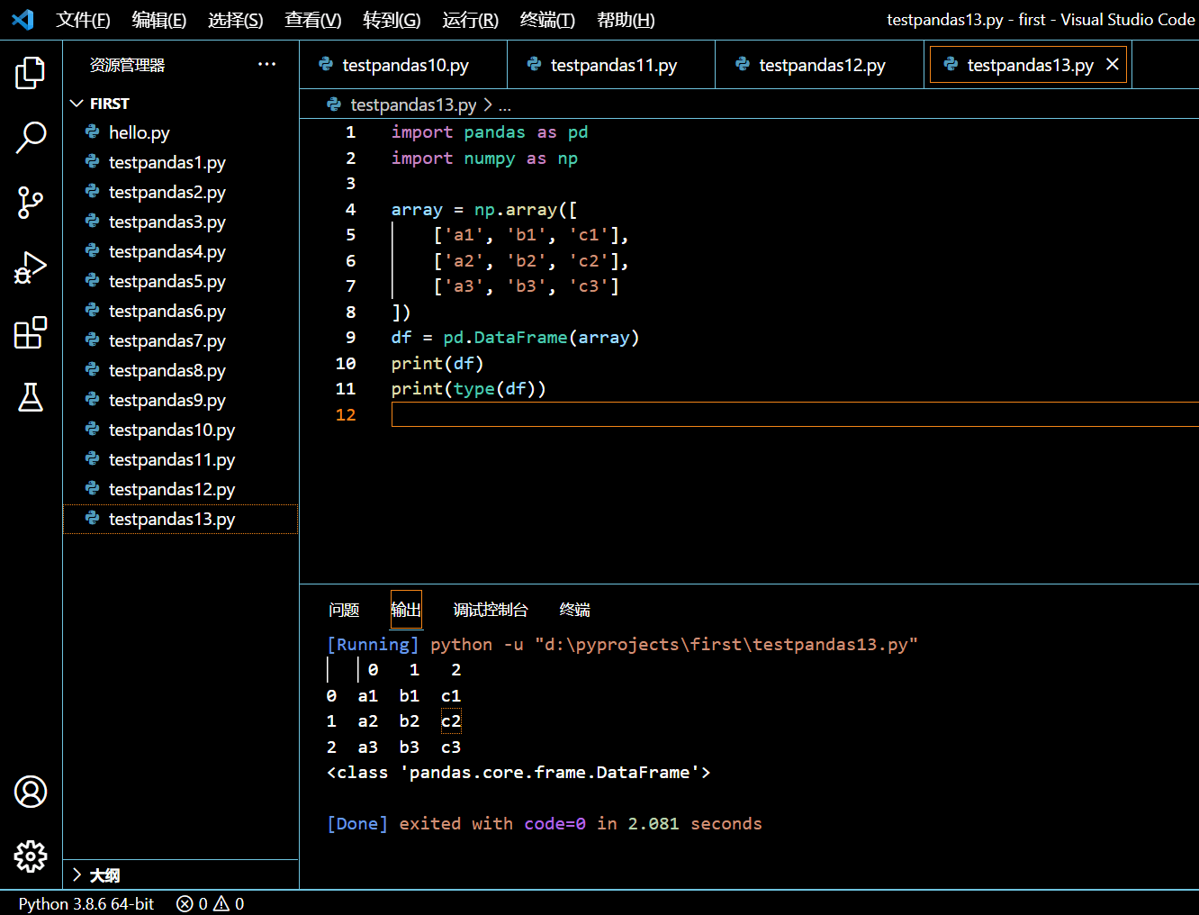Switch to the 调试控制台 debug console tab
The height and width of the screenshot is (915, 1199).
(491, 610)
